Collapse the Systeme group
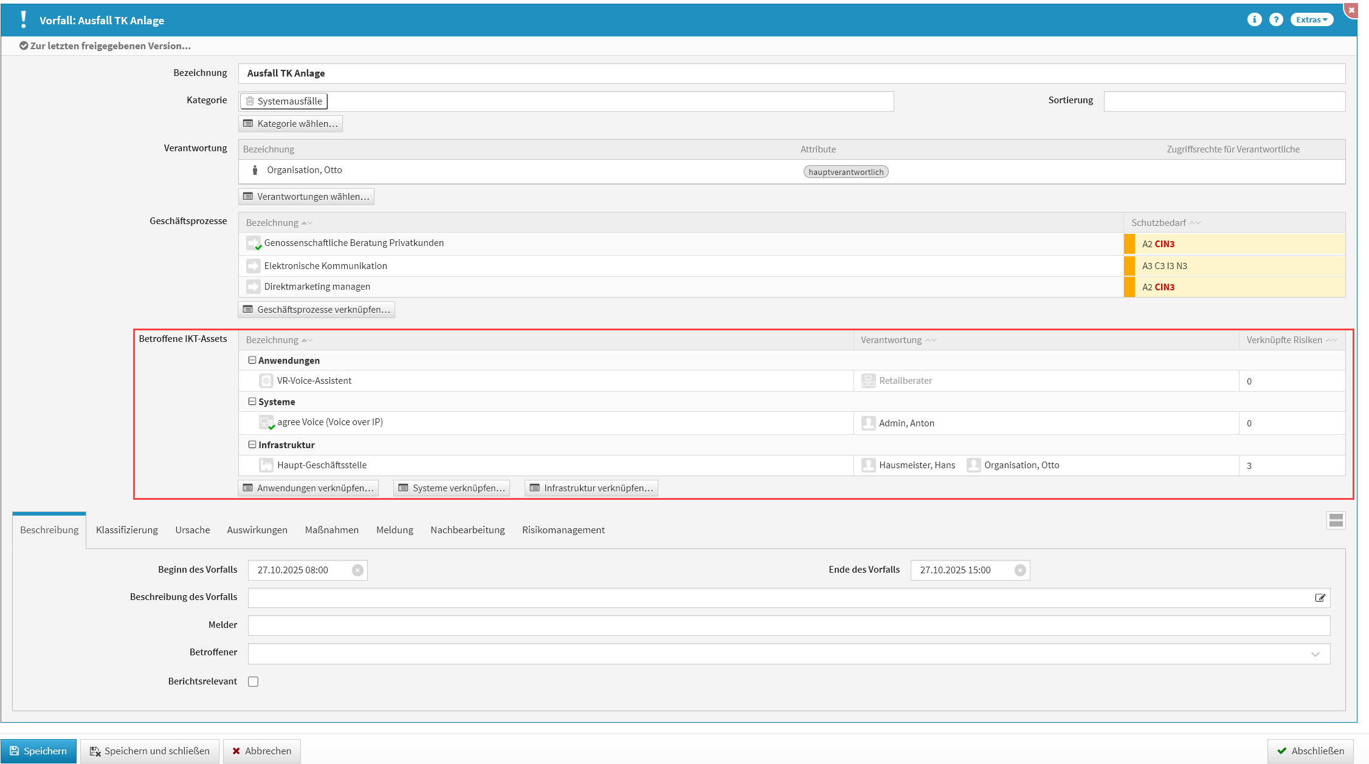This screenshot has height=764, width=1369. click(x=252, y=401)
